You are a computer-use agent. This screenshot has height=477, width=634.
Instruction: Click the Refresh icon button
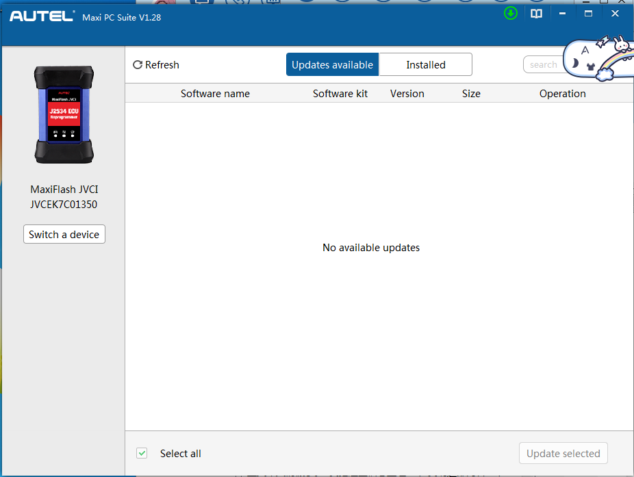[x=155, y=65]
